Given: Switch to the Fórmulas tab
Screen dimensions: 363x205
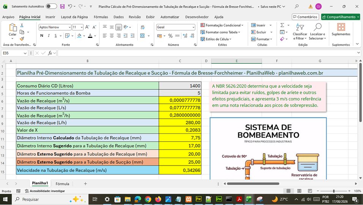Looking at the screenshot, I should tap(101, 17).
